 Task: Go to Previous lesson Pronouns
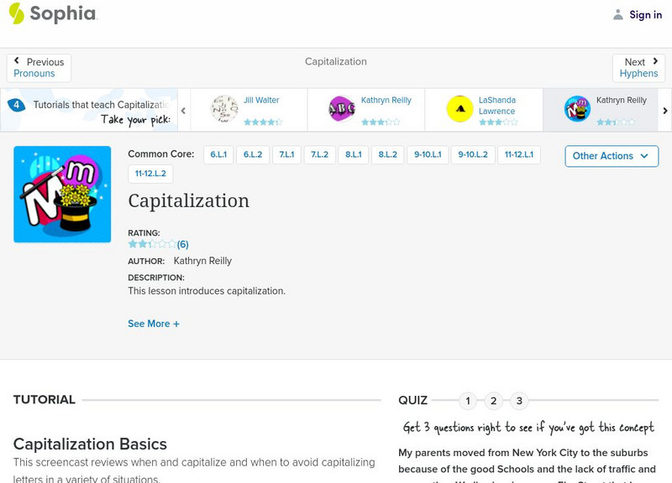click(x=39, y=68)
